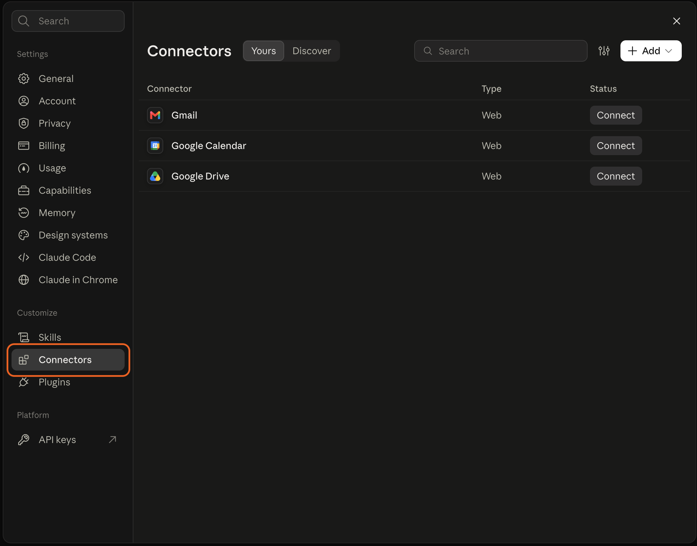This screenshot has height=546, width=697.
Task: Connect the Gmail connector
Action: [616, 115]
